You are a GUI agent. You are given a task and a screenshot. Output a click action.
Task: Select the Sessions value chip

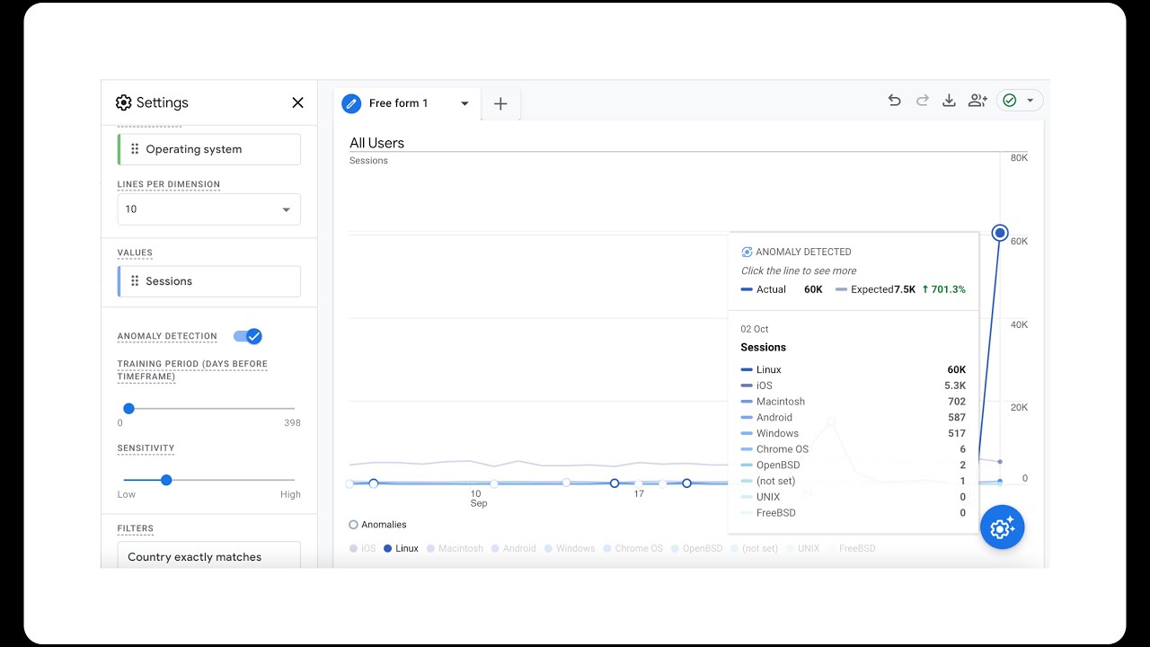point(209,281)
